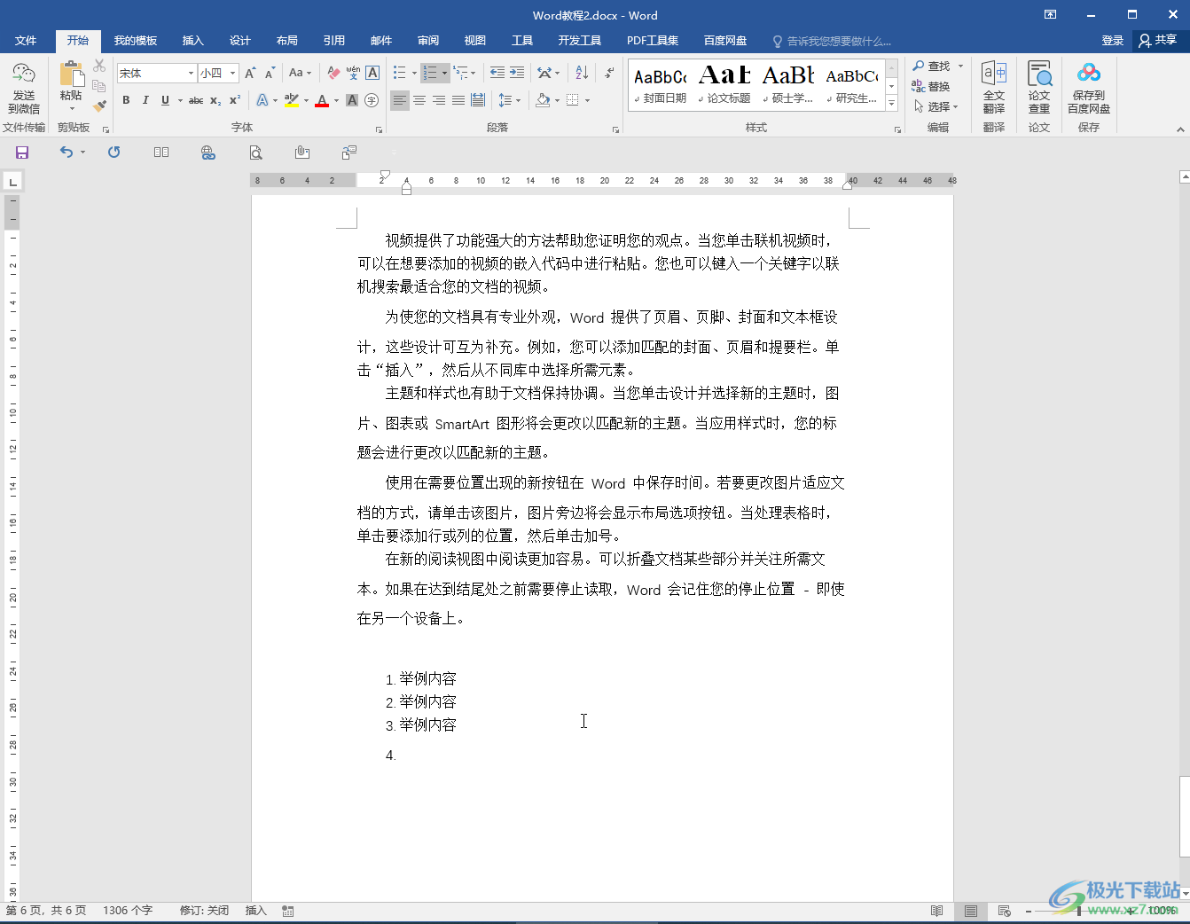1190x924 pixels.
Task: Expand the styles gallery more arrow
Action: click(x=892, y=105)
